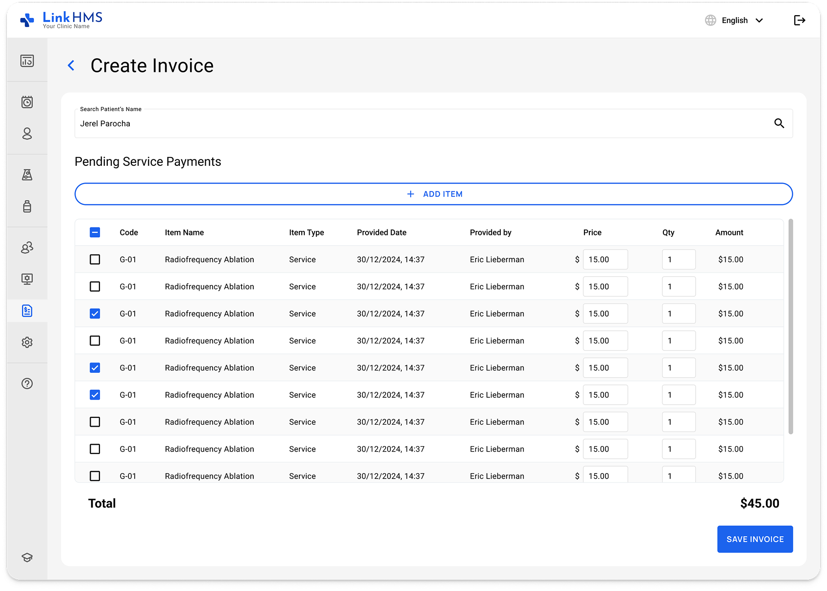Uncheck the sixth row's checkbox
The image size is (827, 591).
[95, 395]
